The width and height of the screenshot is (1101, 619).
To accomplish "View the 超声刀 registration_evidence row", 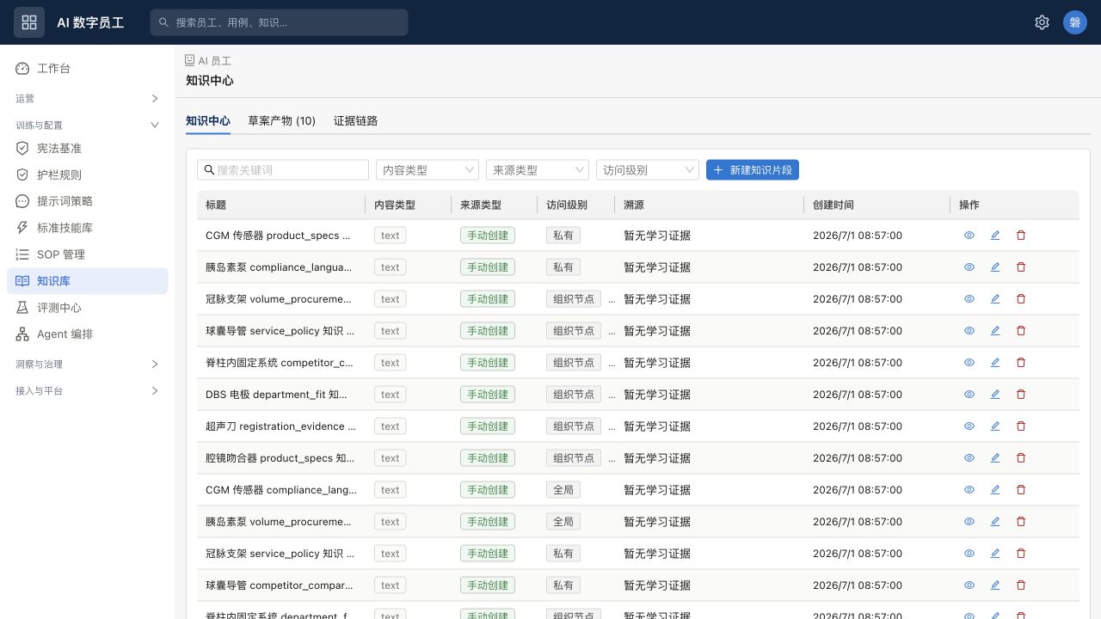I will (x=969, y=426).
